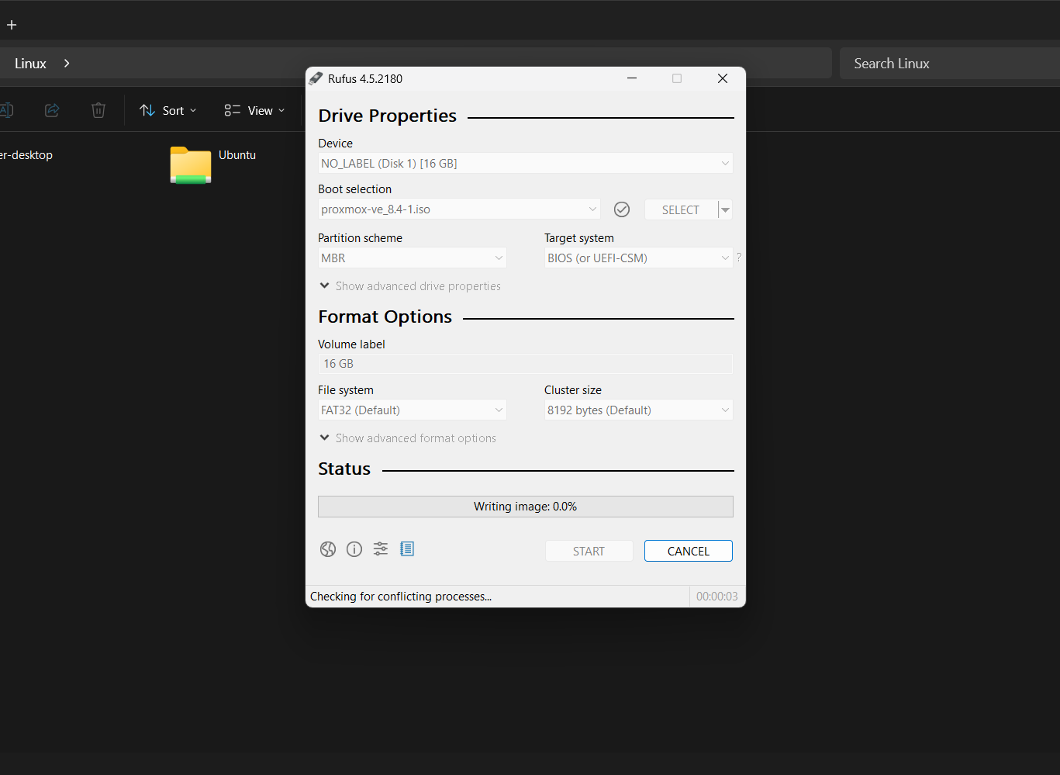Screen dimensions: 1060x775
Task: Open About Rufus via the info icon
Action: (x=354, y=548)
